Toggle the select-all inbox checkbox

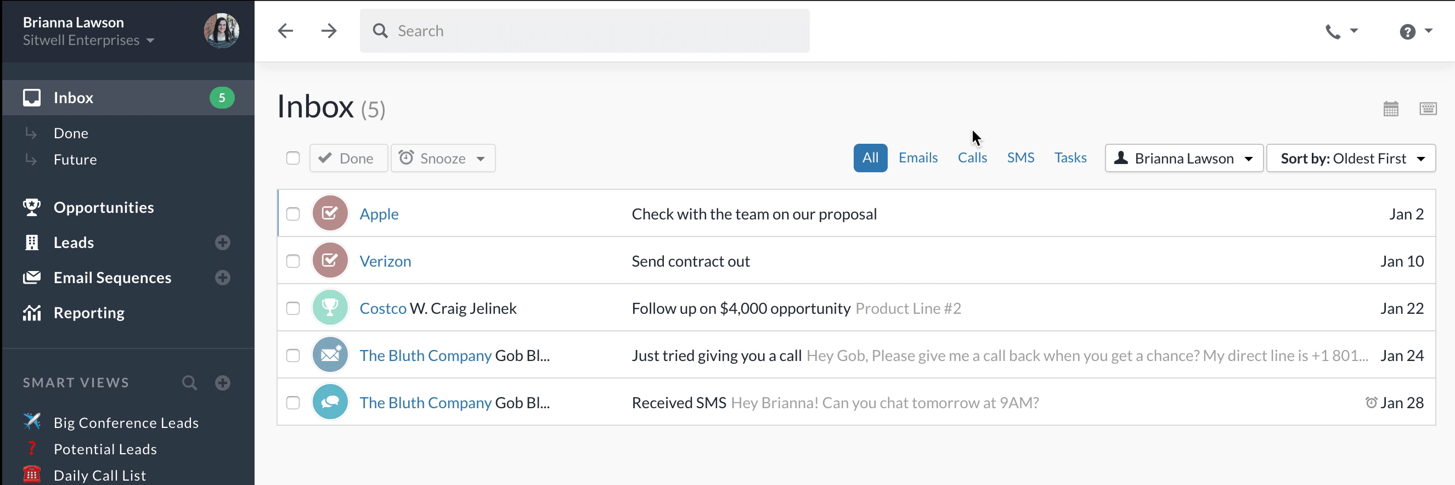[292, 158]
